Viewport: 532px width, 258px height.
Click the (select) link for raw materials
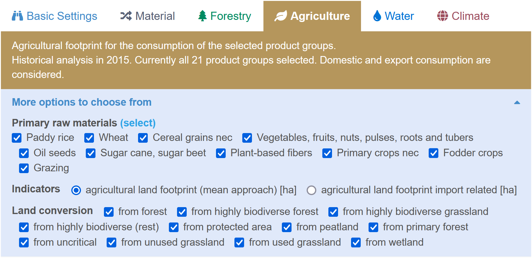click(x=138, y=123)
